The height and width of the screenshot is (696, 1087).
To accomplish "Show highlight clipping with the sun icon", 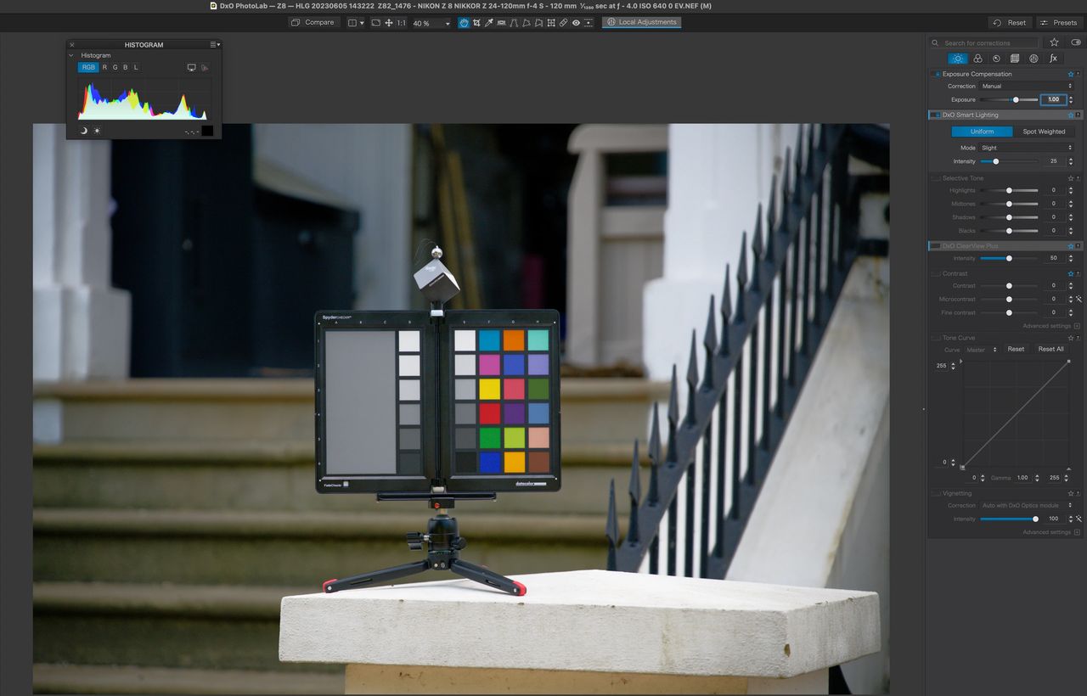I will tap(97, 131).
